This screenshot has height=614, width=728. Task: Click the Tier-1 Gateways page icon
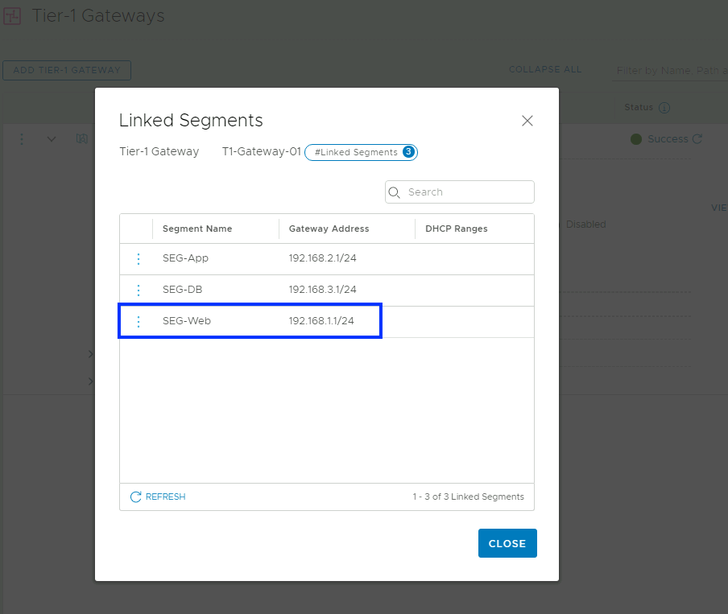12,16
